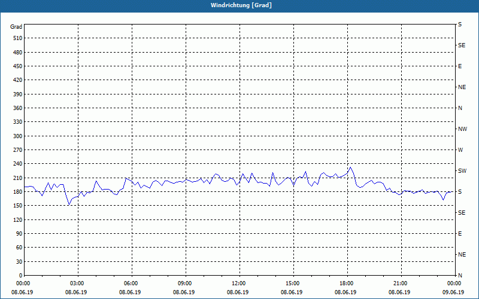Viewport: 479px width, 299px height.
Task: Click the 120 y-axis tick label
Action: click(18, 219)
